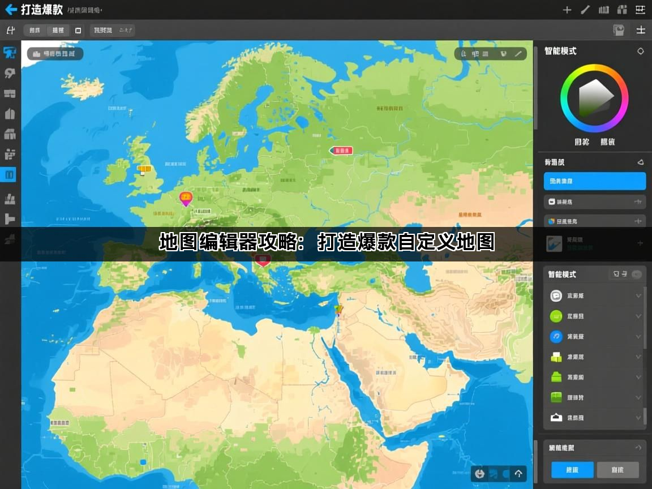Viewport: 652px width, 489px height.
Task: Select the pencil icon in top-right toolbar
Action: coord(585,10)
